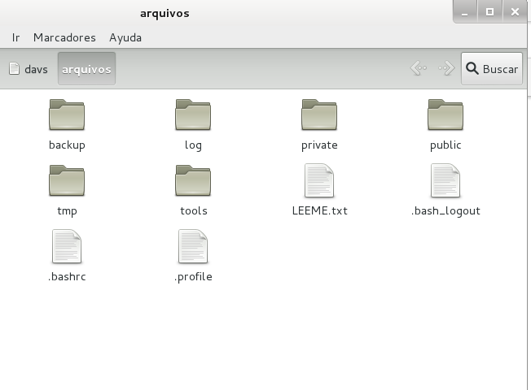The image size is (531, 390).
Task: Open the Ir menu
Action: click(x=16, y=37)
